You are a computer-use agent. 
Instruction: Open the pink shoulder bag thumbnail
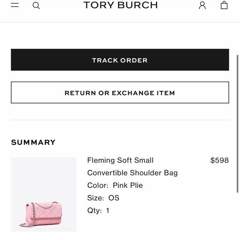[43, 194]
